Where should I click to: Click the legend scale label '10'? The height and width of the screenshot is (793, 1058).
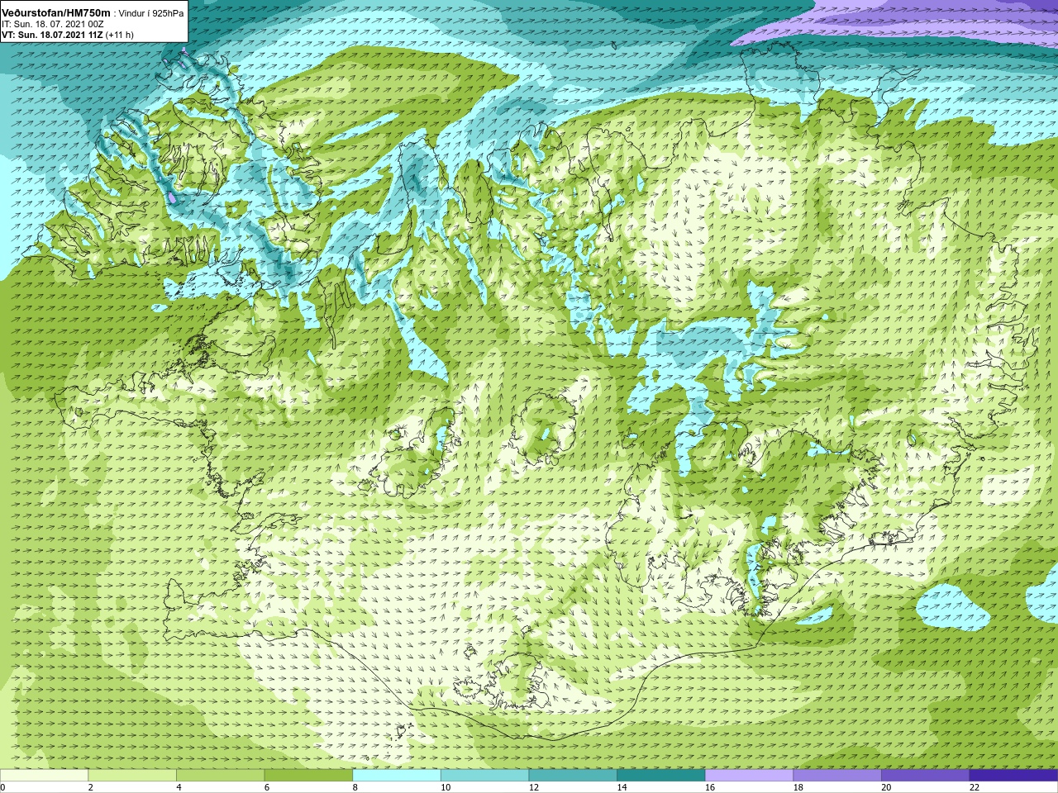446,787
